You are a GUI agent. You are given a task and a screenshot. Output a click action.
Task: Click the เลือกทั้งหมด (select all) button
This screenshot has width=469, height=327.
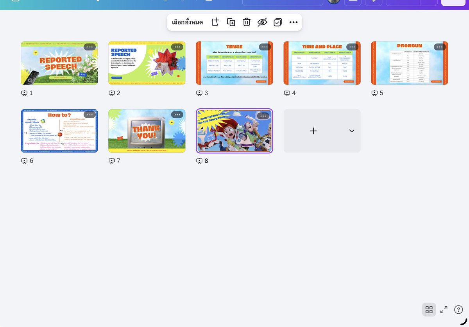[x=188, y=22]
